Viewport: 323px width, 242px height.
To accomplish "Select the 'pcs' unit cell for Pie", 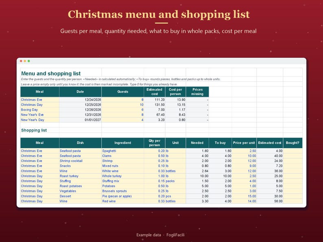I will click(175, 196).
